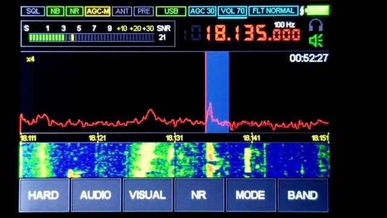Tap the 100 Hz tuning step label

pyautogui.click(x=284, y=25)
